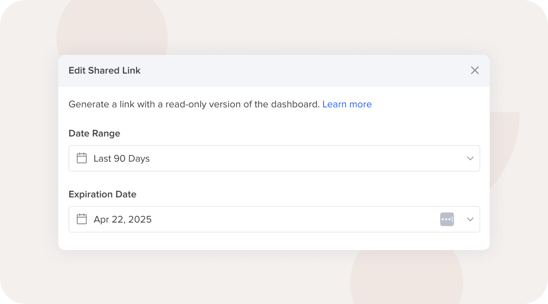Click the word dashboard in the description
The height and width of the screenshot is (304, 548).
pos(295,104)
